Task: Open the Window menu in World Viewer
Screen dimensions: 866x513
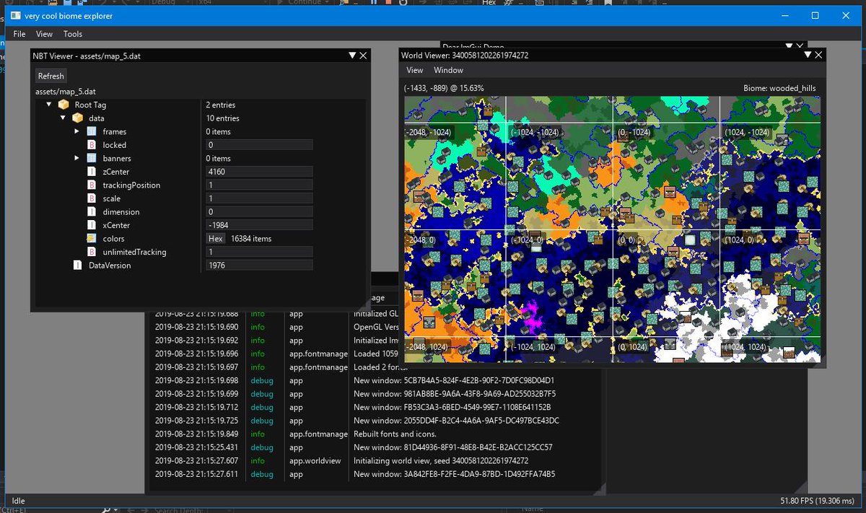Action: pyautogui.click(x=448, y=70)
